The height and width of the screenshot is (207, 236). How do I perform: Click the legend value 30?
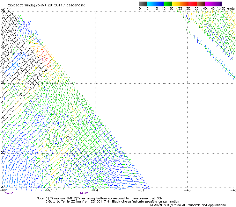pyautogui.click(x=188, y=9)
